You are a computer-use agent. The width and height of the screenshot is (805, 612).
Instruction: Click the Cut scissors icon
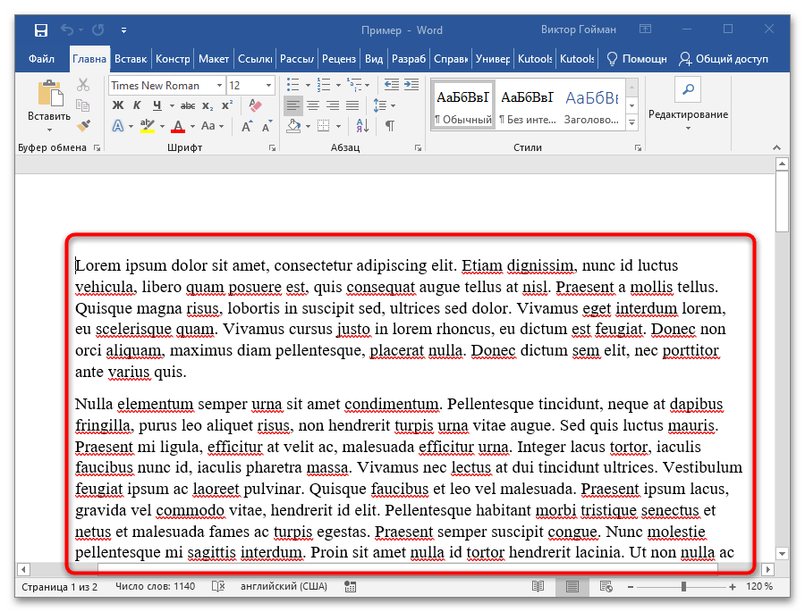click(x=84, y=86)
